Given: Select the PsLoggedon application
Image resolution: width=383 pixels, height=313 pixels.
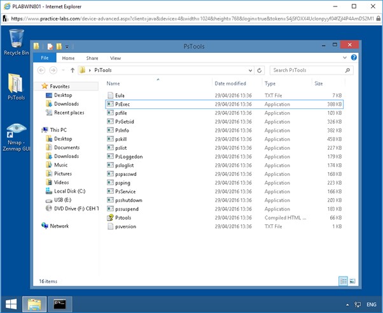Looking at the screenshot, I should (x=224, y=157).
